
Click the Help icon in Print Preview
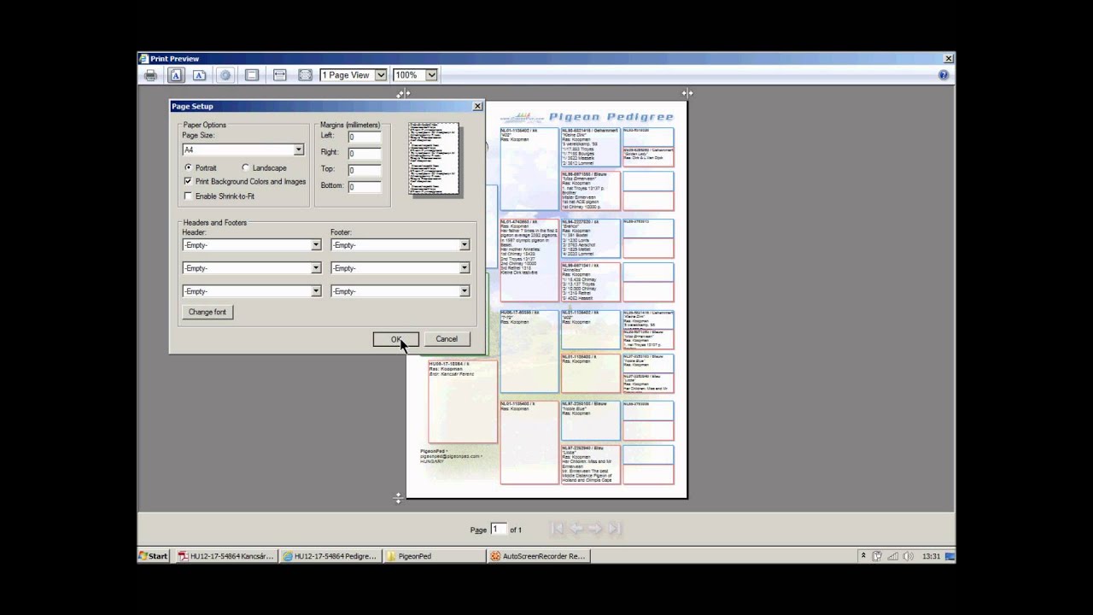point(944,75)
